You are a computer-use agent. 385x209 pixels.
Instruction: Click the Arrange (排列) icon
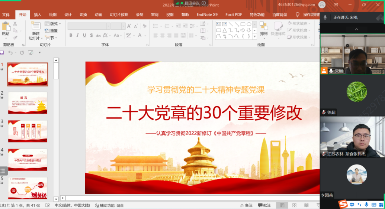pyautogui.click(x=263, y=28)
